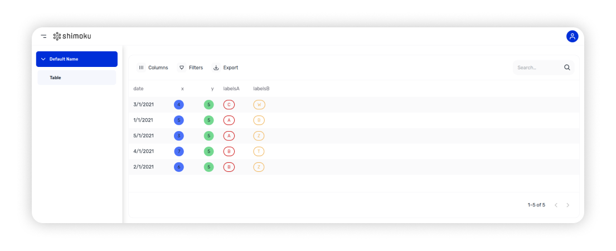Screen dimensions: 616x251
Task: Click the search magnifier icon
Action: (x=567, y=67)
